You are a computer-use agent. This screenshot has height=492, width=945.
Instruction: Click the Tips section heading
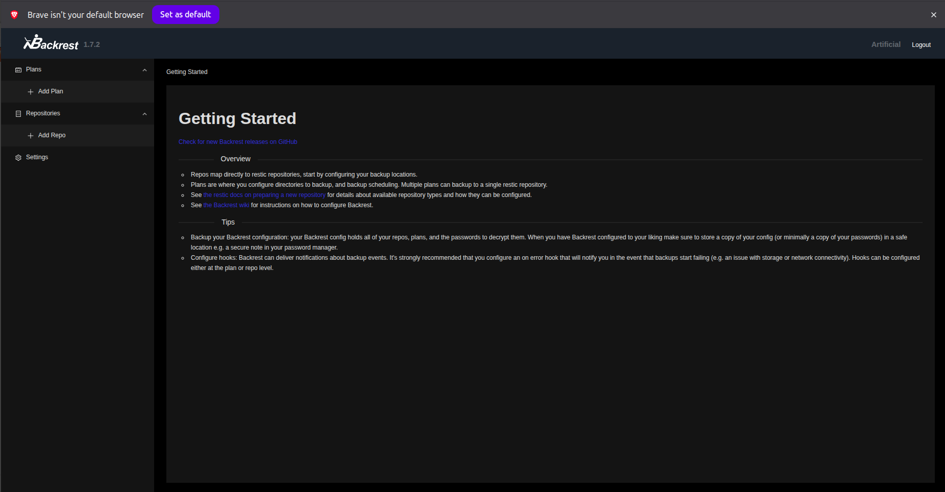point(228,223)
